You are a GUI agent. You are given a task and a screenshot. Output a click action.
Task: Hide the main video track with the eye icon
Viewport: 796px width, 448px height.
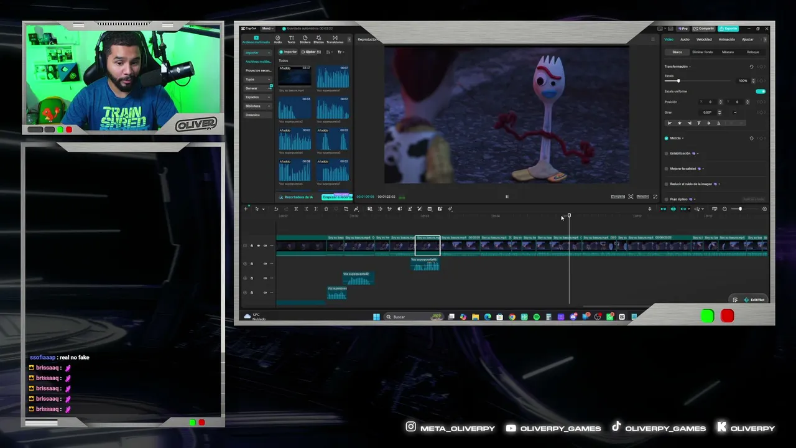click(259, 246)
